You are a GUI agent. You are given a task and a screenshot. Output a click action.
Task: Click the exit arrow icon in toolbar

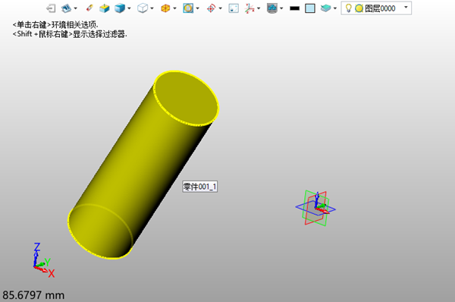tap(51, 8)
